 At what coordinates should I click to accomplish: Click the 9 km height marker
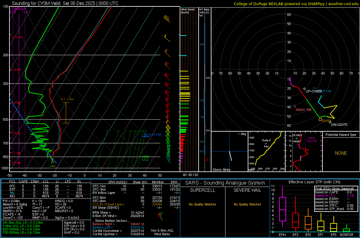tap(17, 70)
